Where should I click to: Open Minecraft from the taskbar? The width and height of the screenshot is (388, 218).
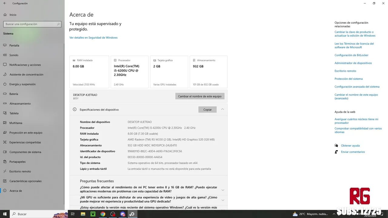(x=93, y=214)
